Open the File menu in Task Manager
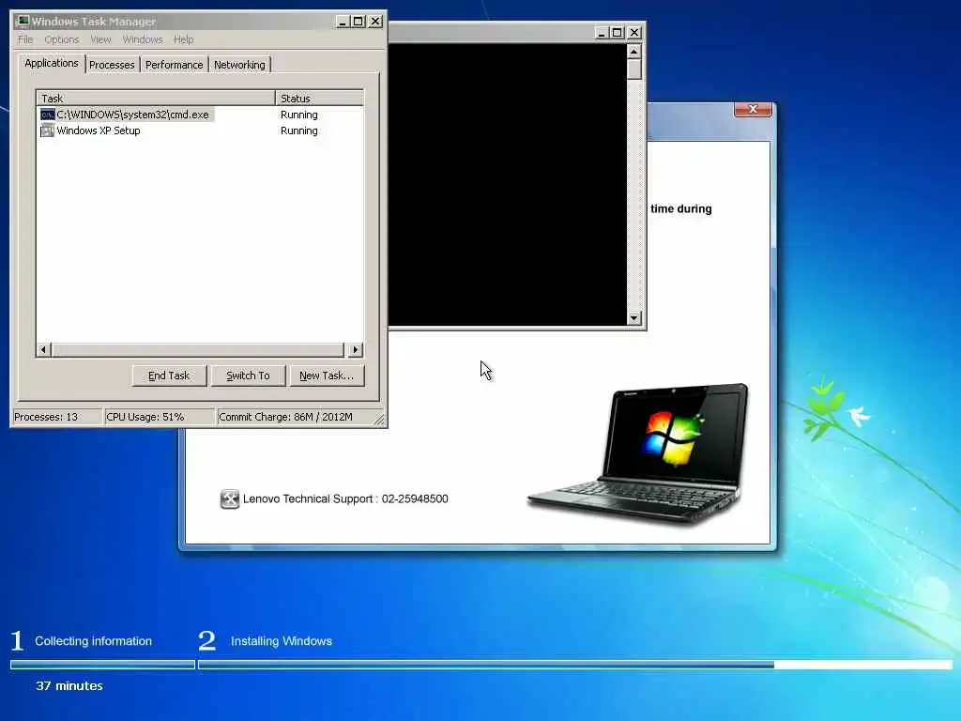961x721 pixels. (x=25, y=39)
